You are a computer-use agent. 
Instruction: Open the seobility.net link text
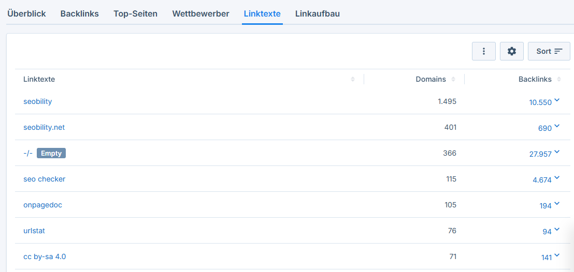[44, 127]
